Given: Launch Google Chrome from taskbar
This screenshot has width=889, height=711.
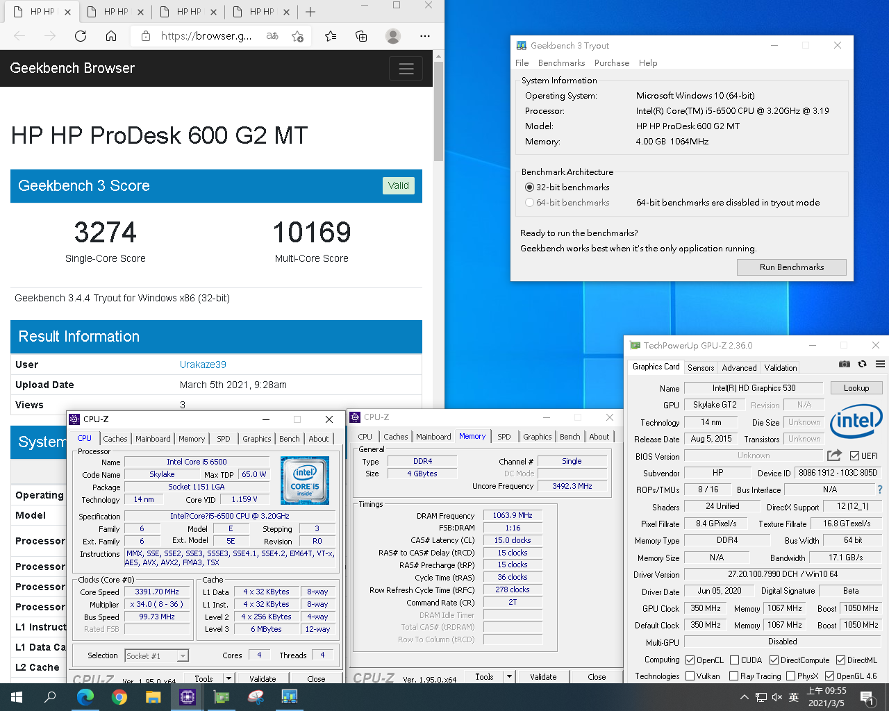Looking at the screenshot, I should tap(119, 697).
